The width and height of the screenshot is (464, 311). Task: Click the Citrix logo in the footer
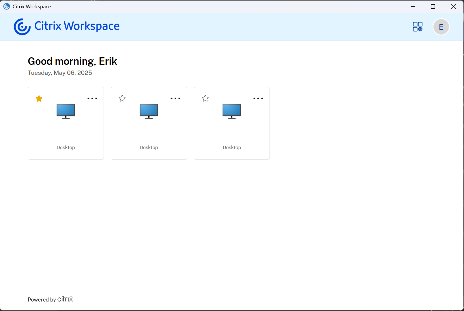tap(65, 299)
